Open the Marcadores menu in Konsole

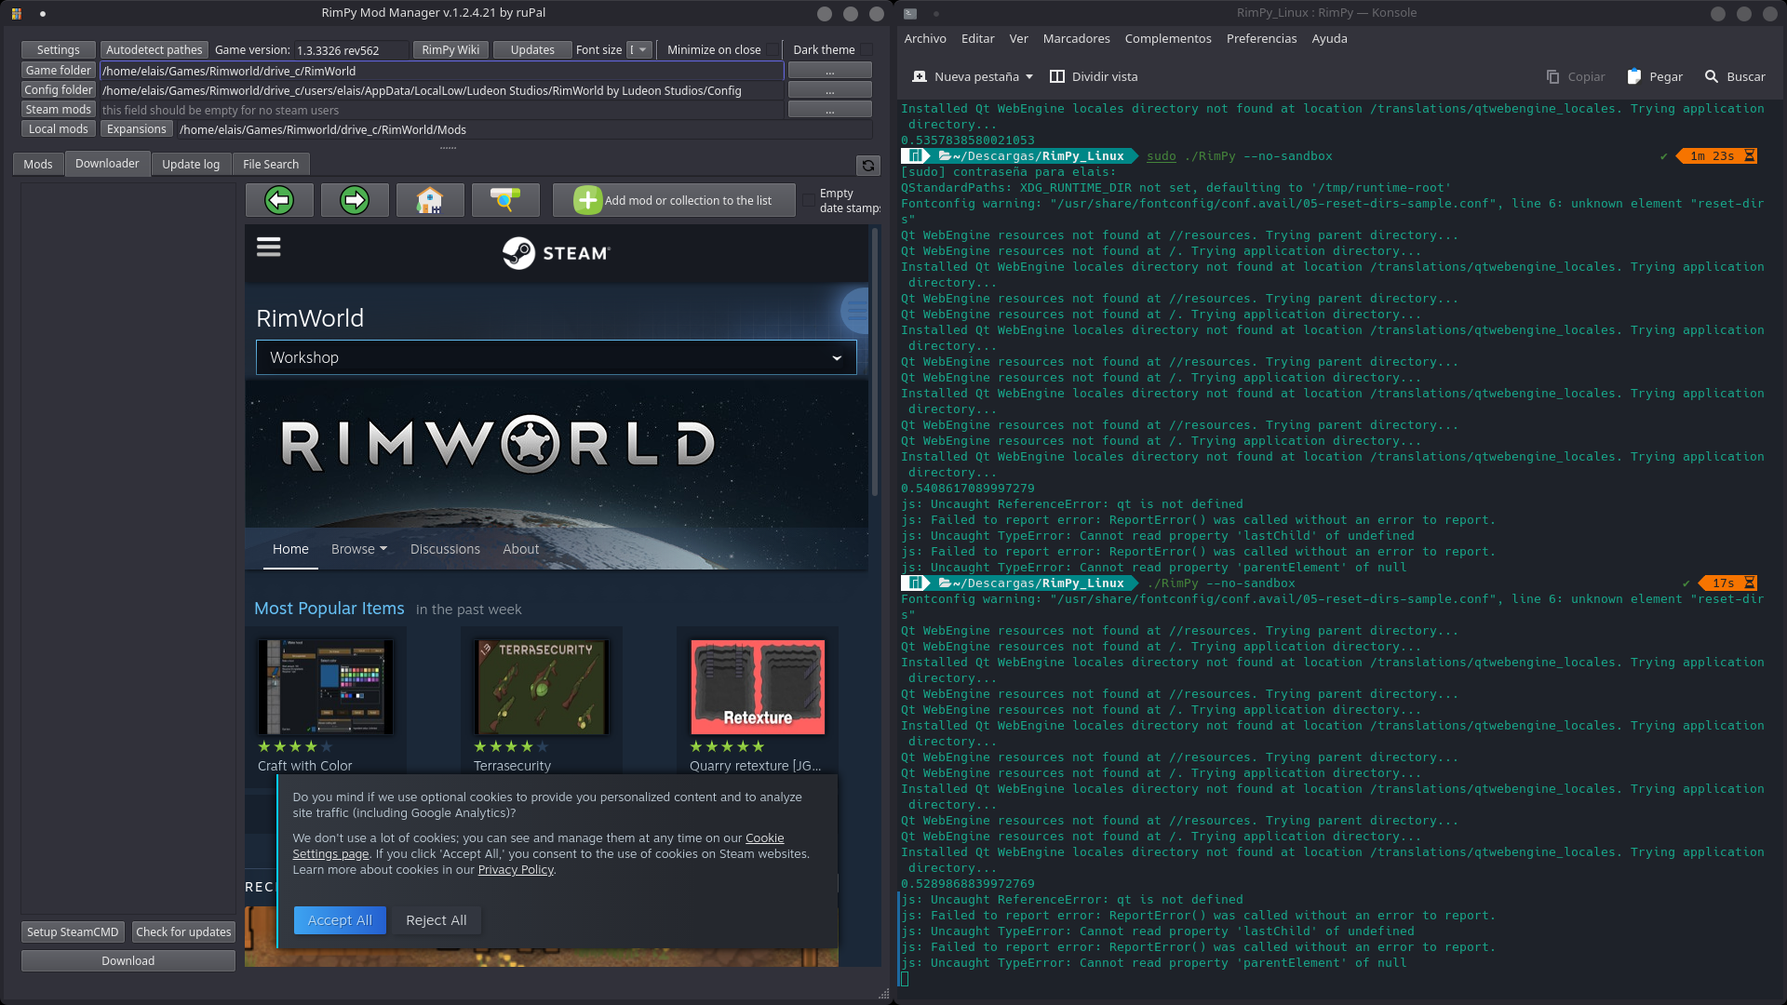click(x=1076, y=38)
